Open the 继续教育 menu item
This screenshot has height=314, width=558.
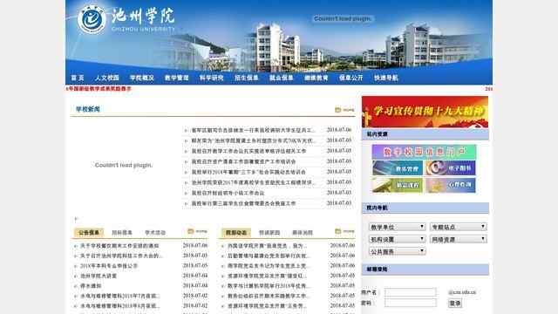pos(316,78)
